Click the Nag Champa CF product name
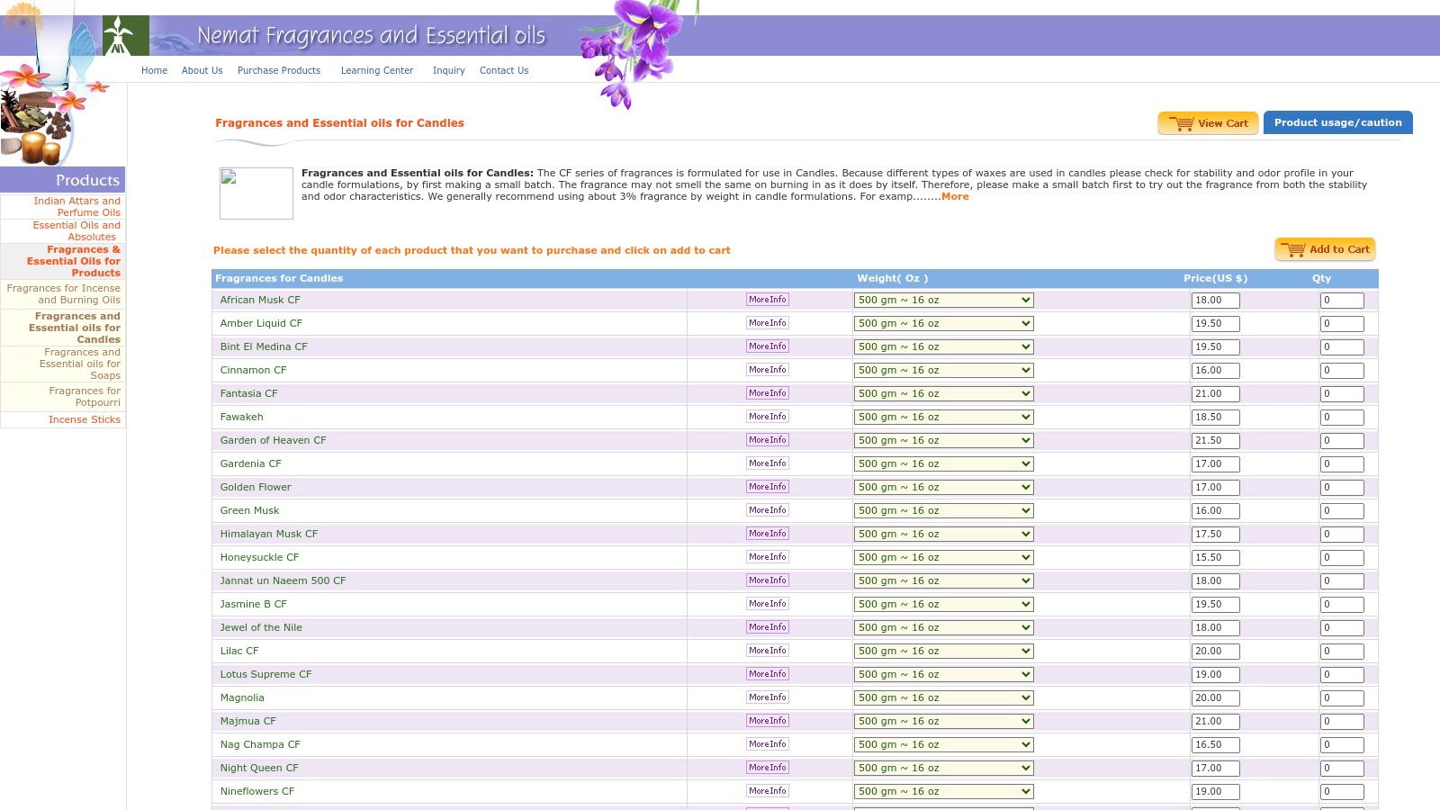The image size is (1440, 810). click(260, 744)
